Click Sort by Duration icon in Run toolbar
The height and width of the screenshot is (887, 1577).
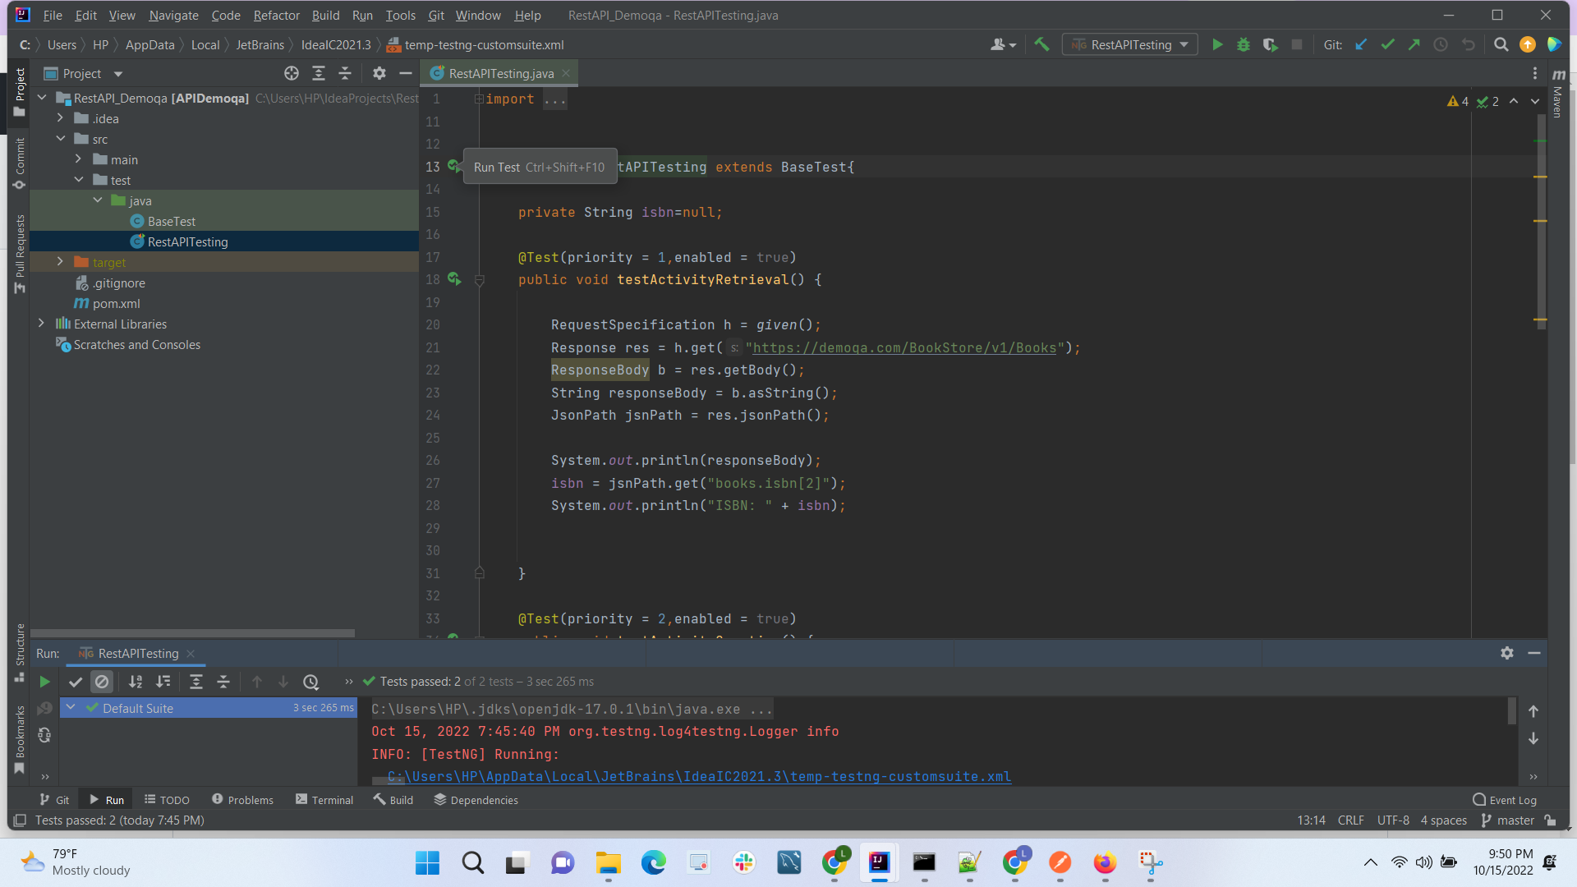pos(163,682)
